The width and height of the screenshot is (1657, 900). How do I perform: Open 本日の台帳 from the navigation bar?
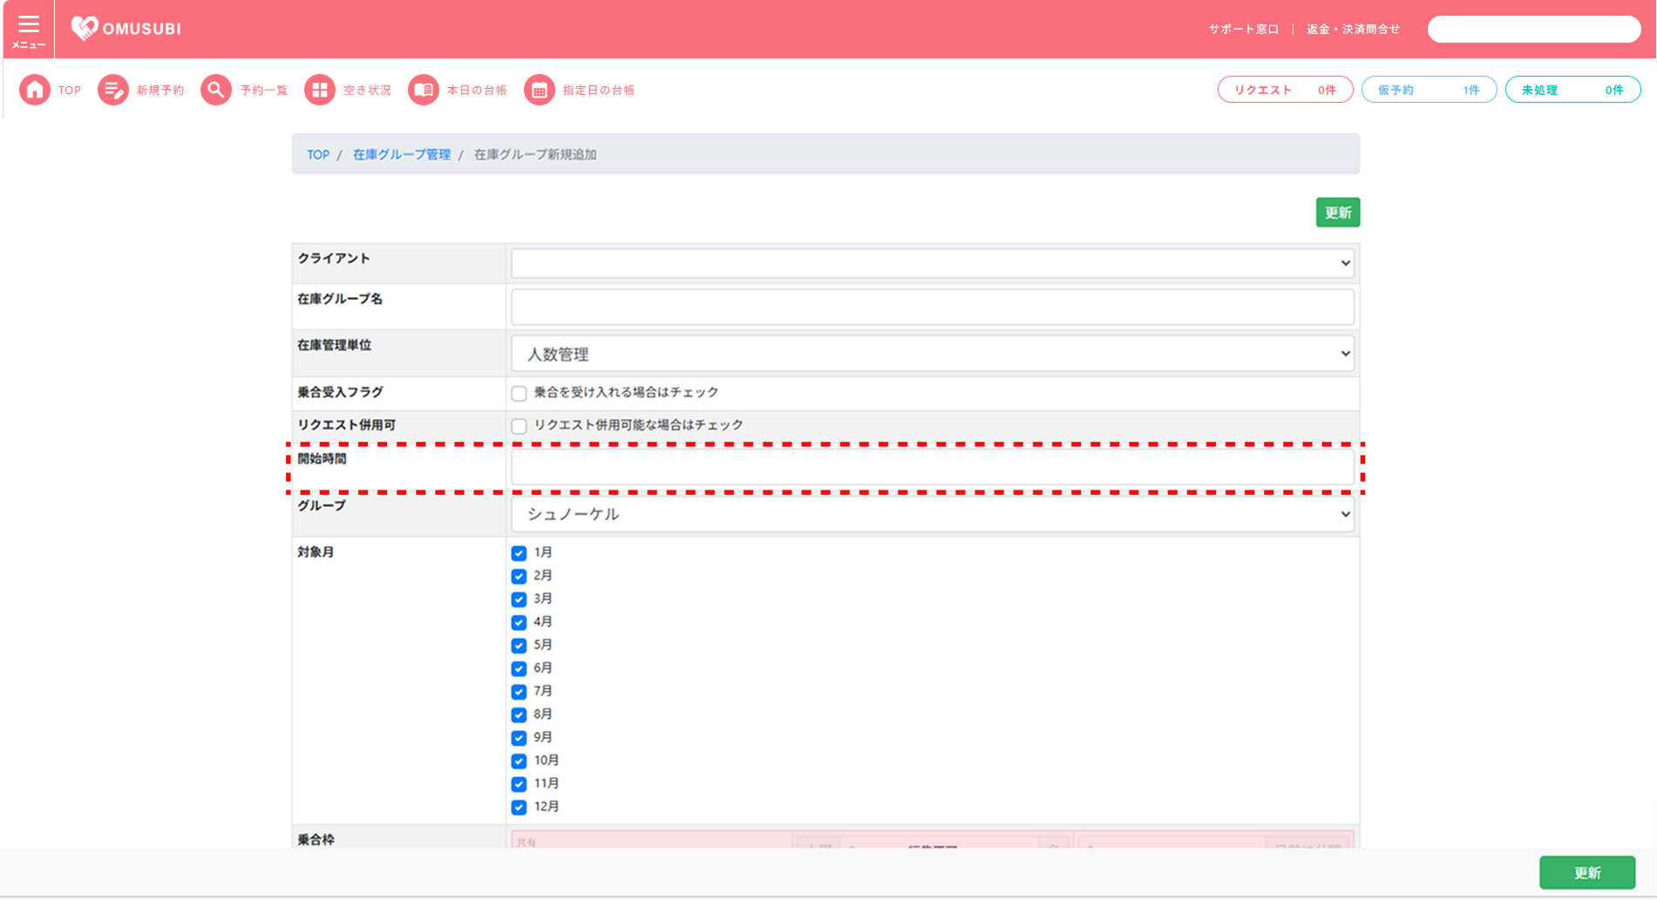pos(477,90)
